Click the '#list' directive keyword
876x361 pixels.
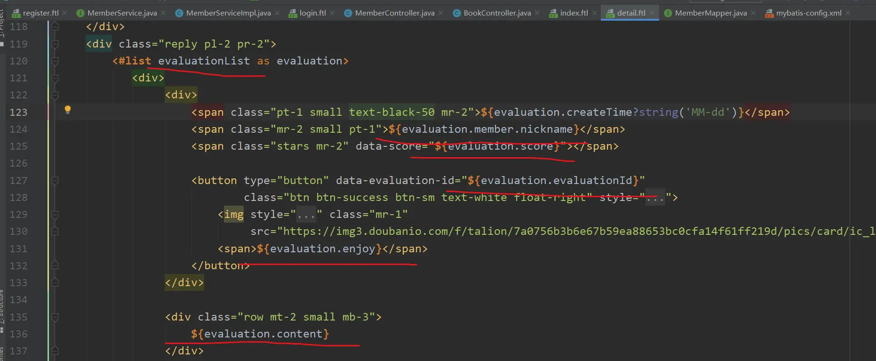135,61
